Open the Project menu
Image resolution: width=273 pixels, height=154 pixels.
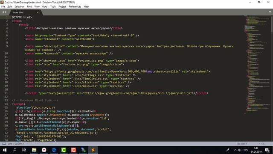pos(62,7)
